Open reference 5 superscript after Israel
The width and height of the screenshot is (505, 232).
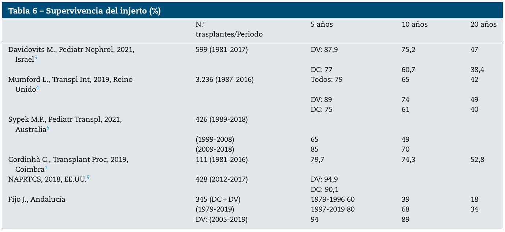point(36,58)
